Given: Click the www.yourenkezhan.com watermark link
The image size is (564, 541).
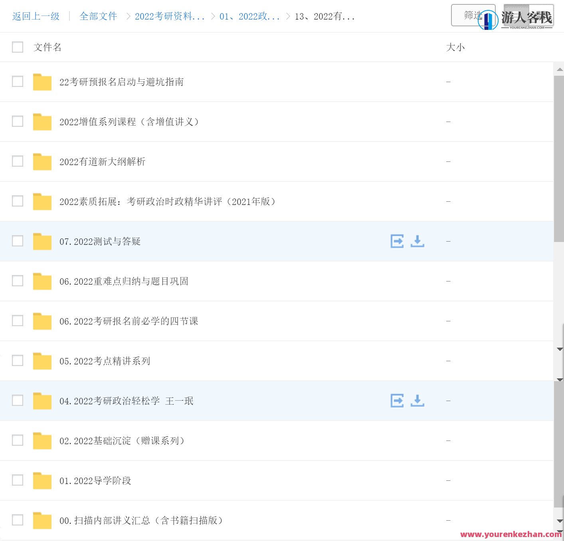Looking at the screenshot, I should pos(511,534).
